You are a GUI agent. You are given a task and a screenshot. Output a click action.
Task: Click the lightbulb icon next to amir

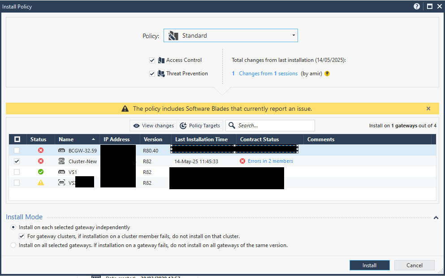click(327, 74)
